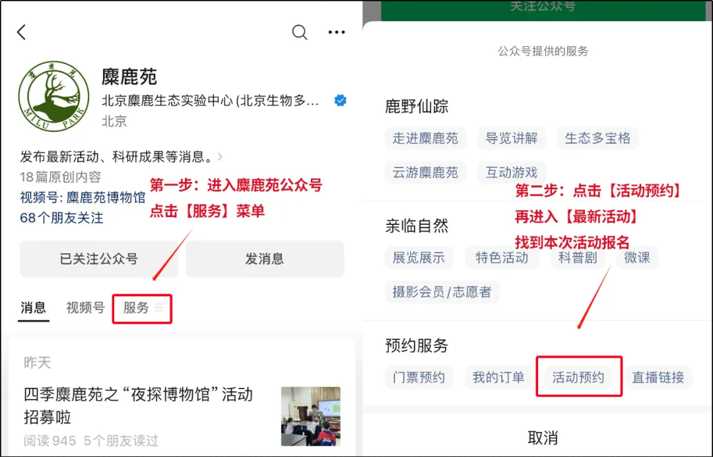Image resolution: width=713 pixels, height=457 pixels.
Task: Open the search magnifier icon
Action: [300, 32]
